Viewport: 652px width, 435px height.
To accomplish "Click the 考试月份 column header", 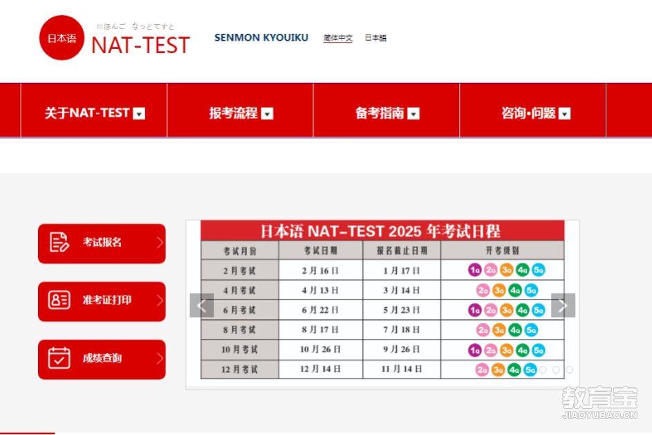I will pos(239,251).
